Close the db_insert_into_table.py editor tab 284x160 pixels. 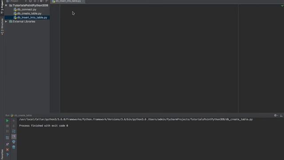(x=83, y=1)
